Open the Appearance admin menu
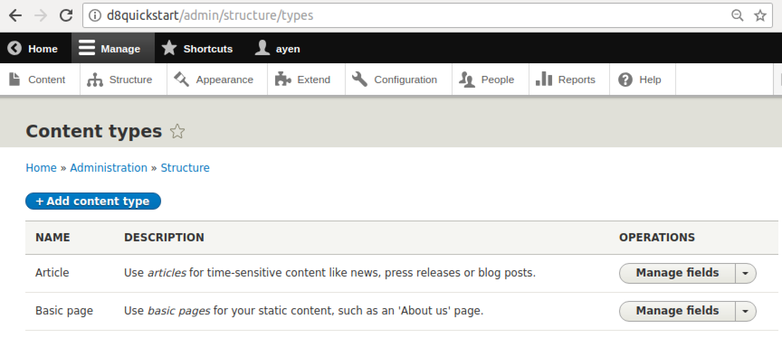The height and width of the screenshot is (338, 782). [214, 80]
